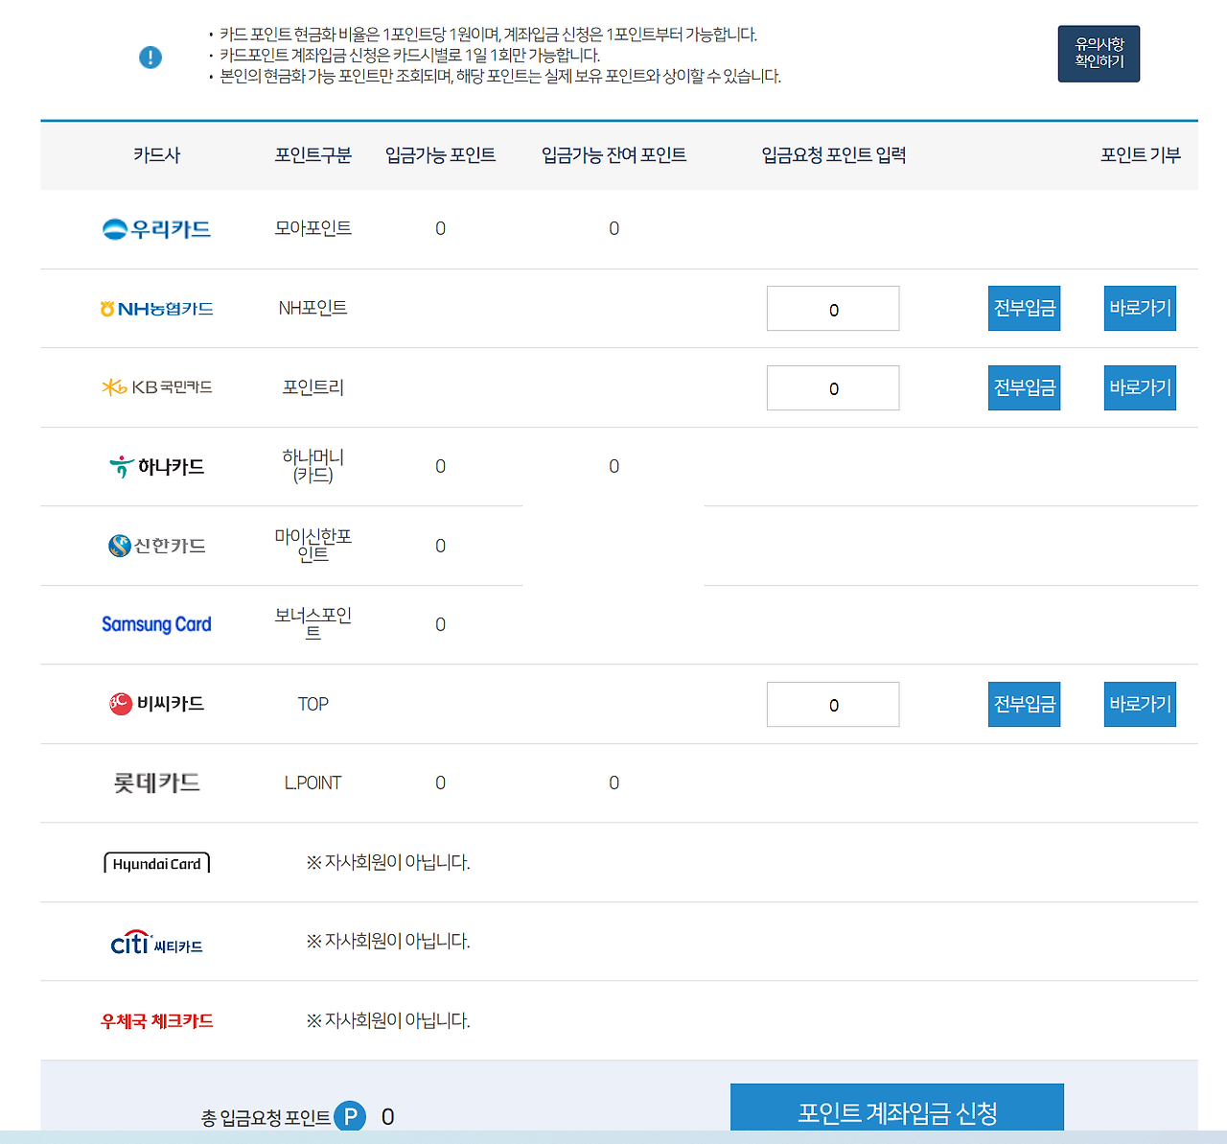This screenshot has height=1144, width=1227.
Task: Click the 우체국 체크카드 logo
Action: tap(156, 1021)
